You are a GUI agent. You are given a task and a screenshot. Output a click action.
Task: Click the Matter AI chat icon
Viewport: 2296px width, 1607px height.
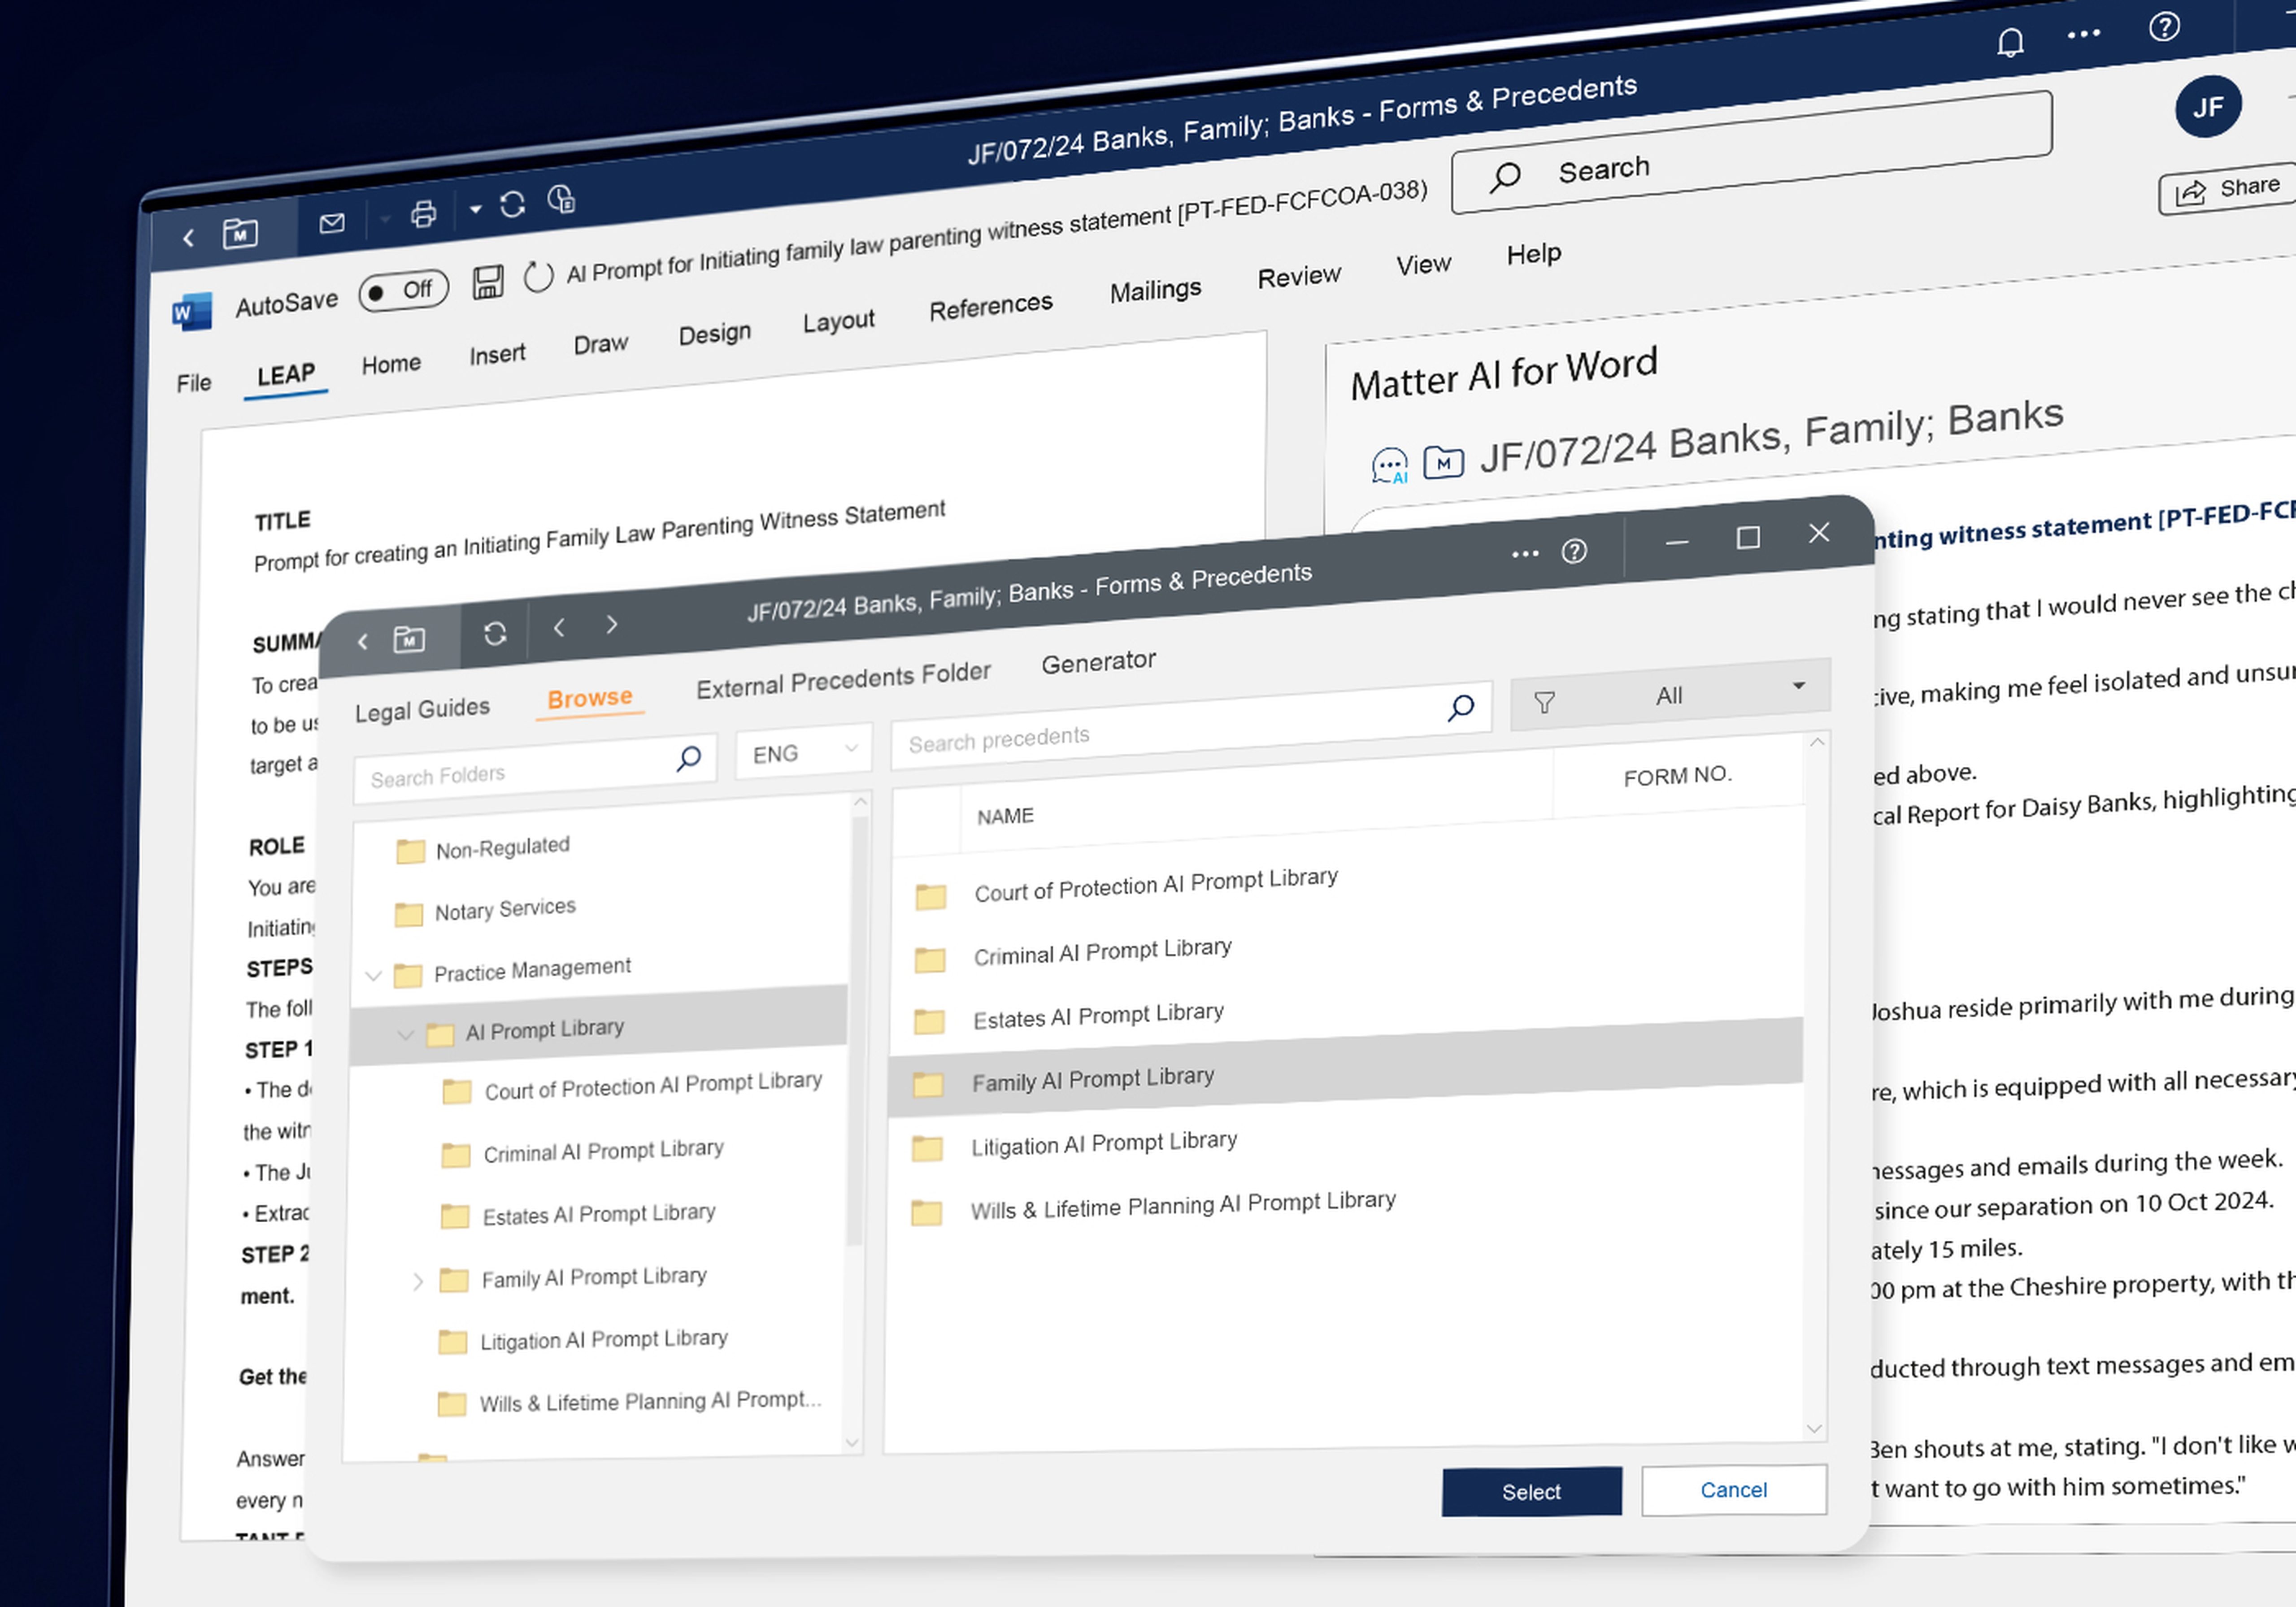pyautogui.click(x=1389, y=466)
